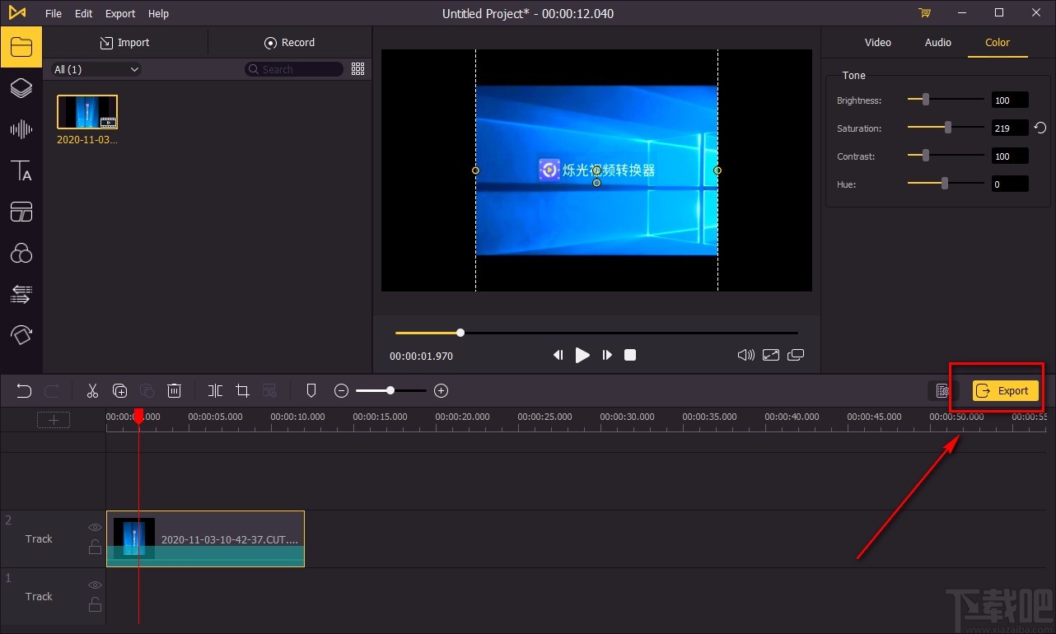This screenshot has height=634, width=1056.
Task: Open the shopping cart icon
Action: [x=924, y=13]
